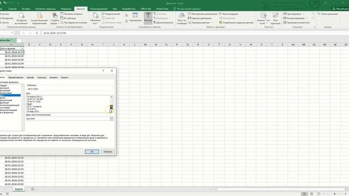Open Formulas ribbon tab

(x=66, y=9)
